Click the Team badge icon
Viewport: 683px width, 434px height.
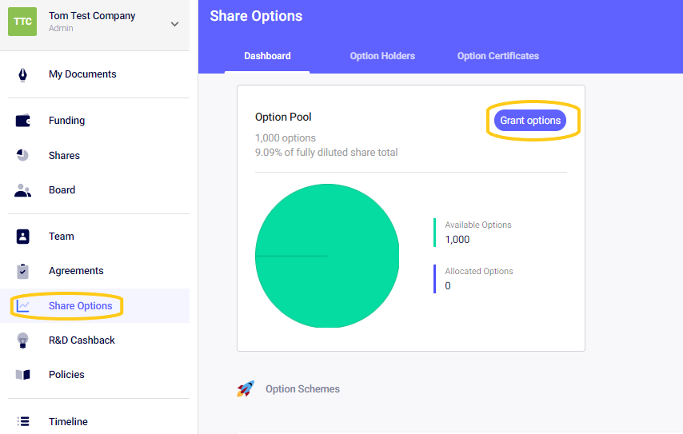point(22,237)
